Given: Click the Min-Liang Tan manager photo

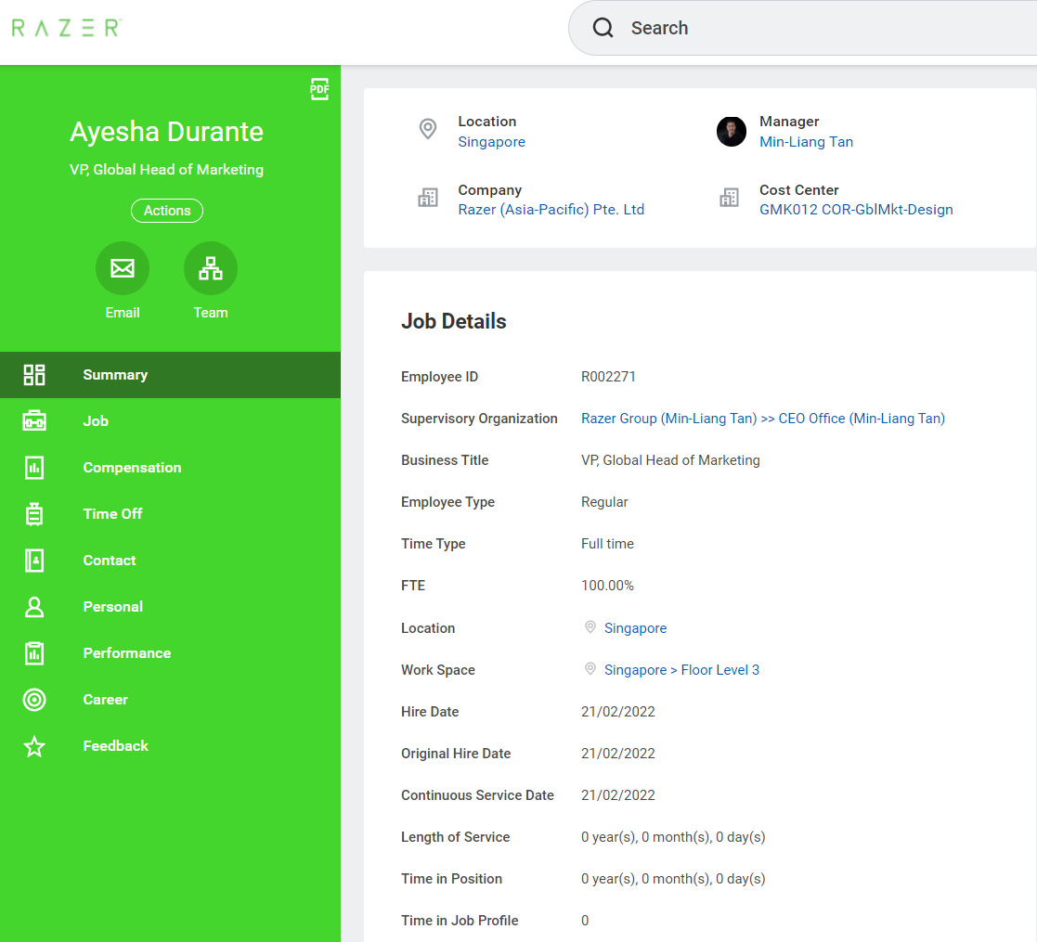Looking at the screenshot, I should pos(732,132).
